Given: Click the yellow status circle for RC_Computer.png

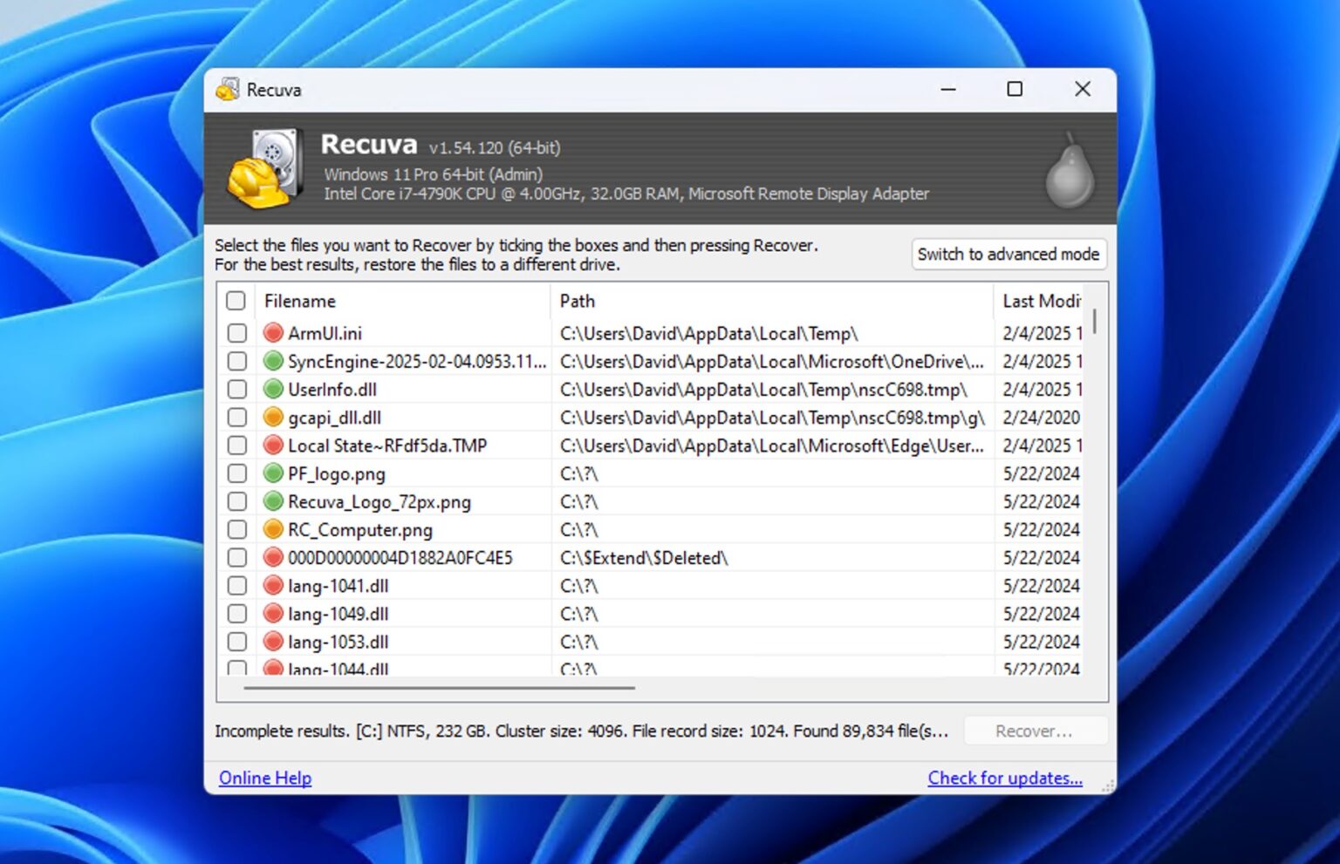Looking at the screenshot, I should (x=273, y=529).
